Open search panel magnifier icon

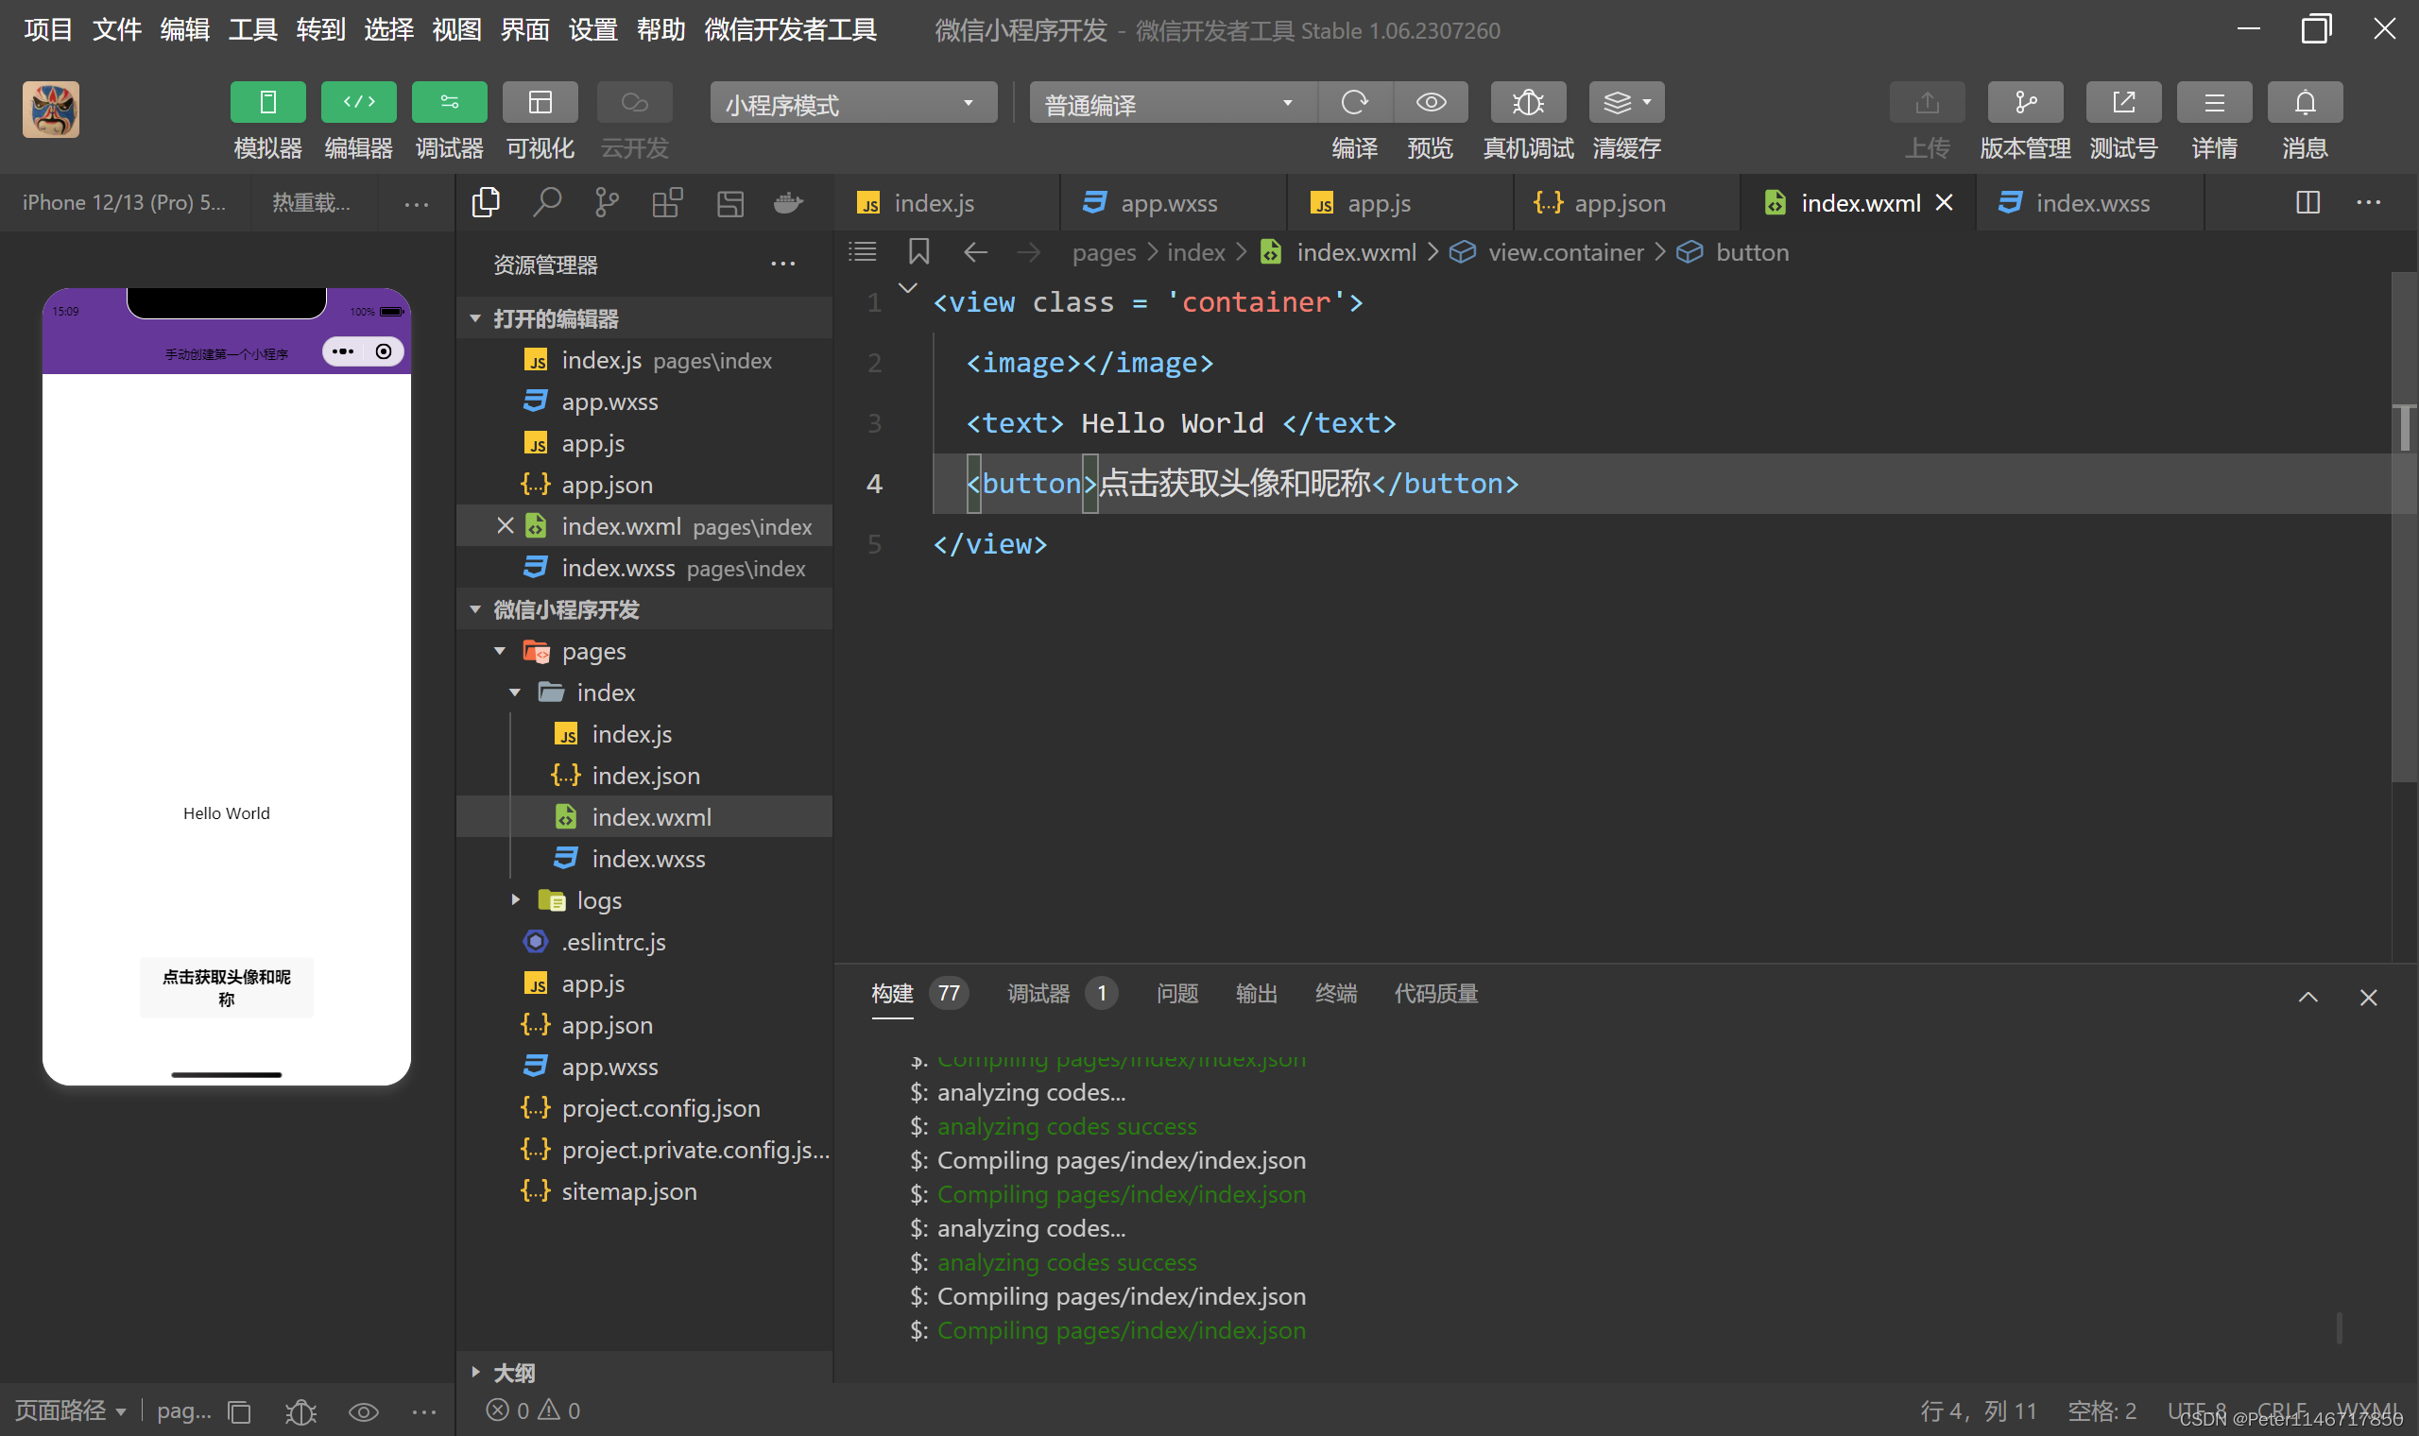point(547,203)
